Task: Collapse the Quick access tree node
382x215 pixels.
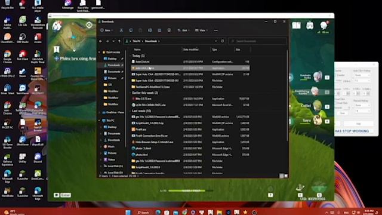Action: click(x=100, y=52)
